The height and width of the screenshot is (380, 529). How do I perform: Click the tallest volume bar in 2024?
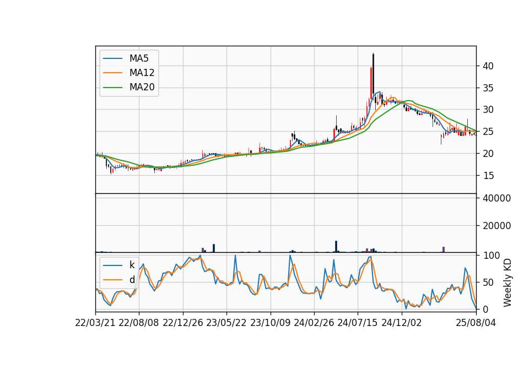pos(336,247)
